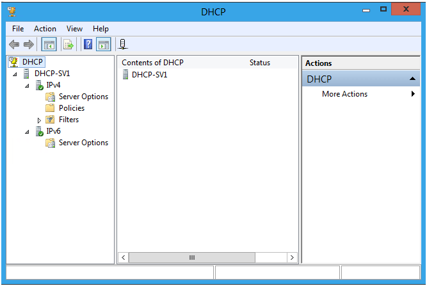This screenshot has width=427, height=286.
Task: Open the More Actions submenu arrow
Action: click(413, 94)
